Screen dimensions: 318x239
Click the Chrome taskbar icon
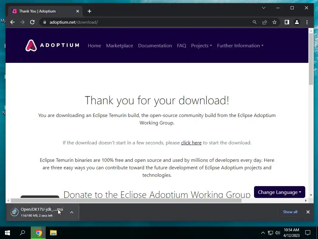[x=38, y=233]
